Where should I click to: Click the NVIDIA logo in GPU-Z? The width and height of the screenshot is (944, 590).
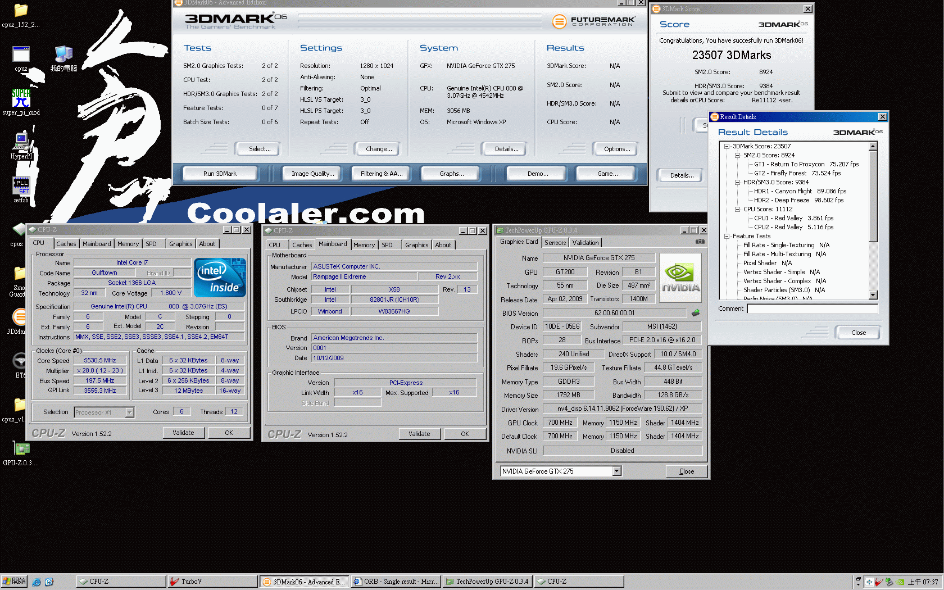click(x=680, y=278)
